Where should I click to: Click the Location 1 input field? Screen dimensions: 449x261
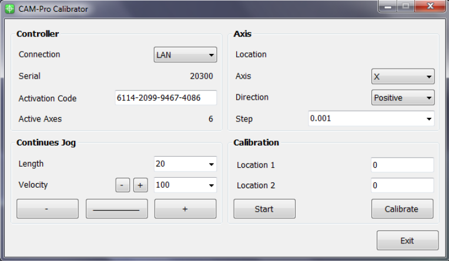[403, 165]
